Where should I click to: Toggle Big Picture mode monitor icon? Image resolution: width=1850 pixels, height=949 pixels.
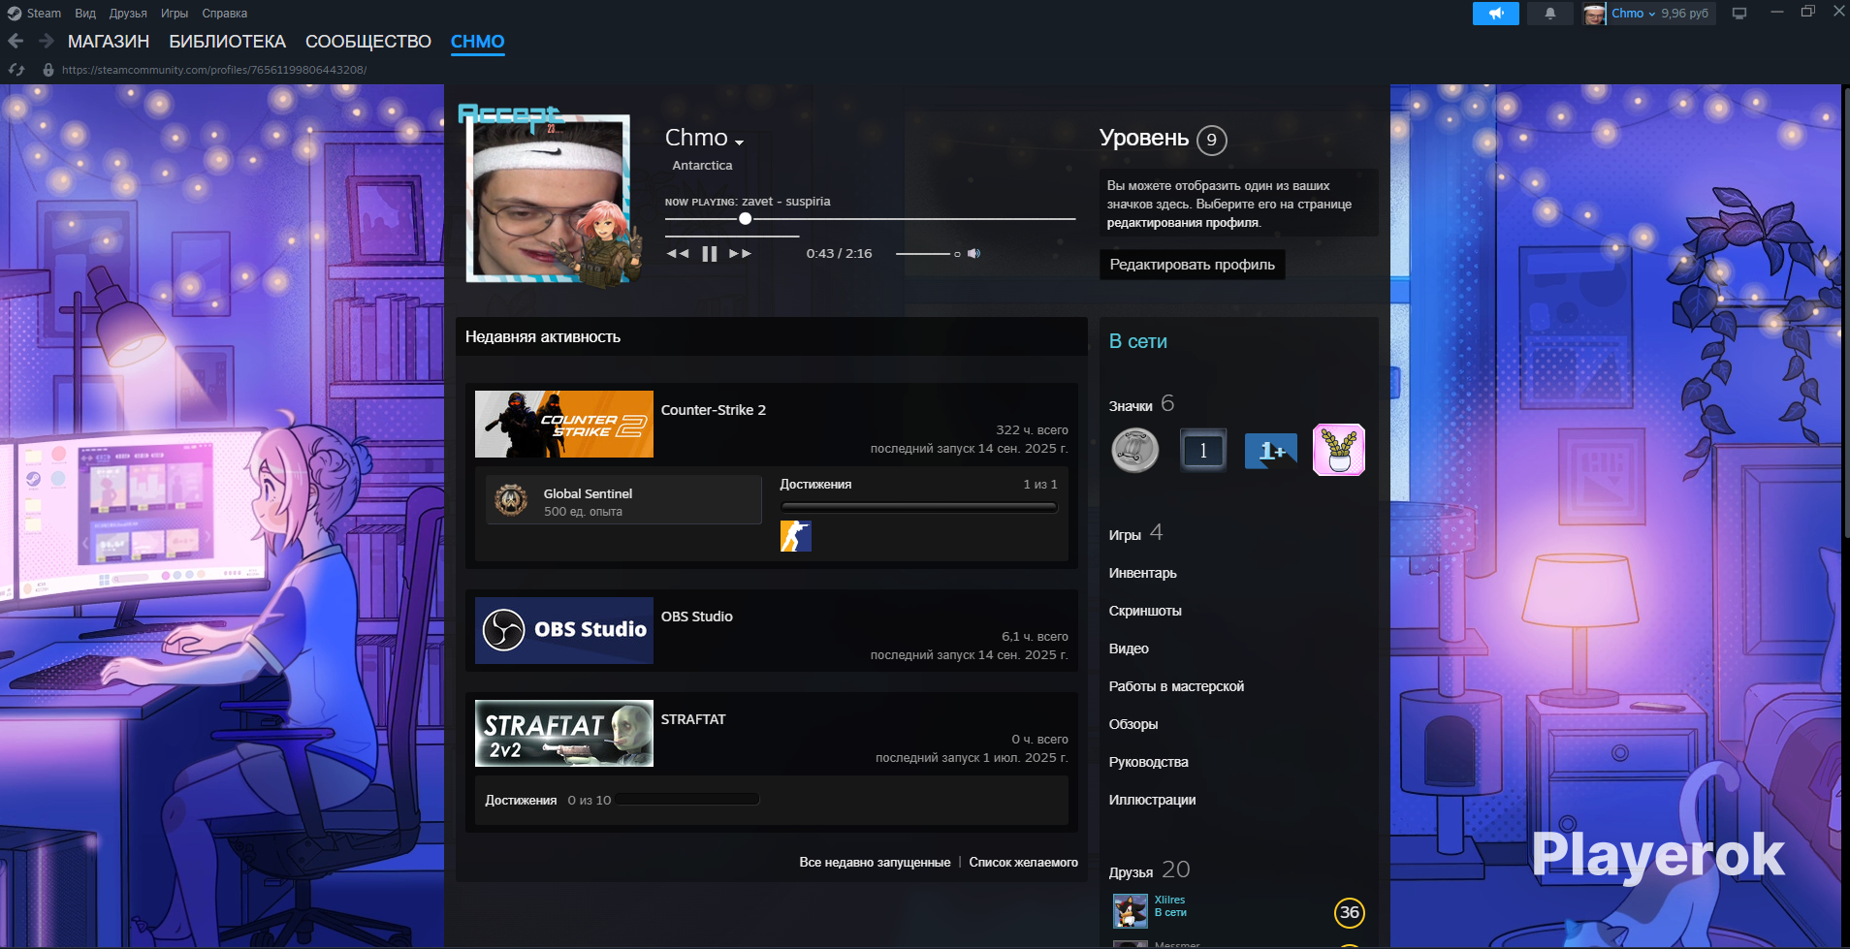point(1739,14)
